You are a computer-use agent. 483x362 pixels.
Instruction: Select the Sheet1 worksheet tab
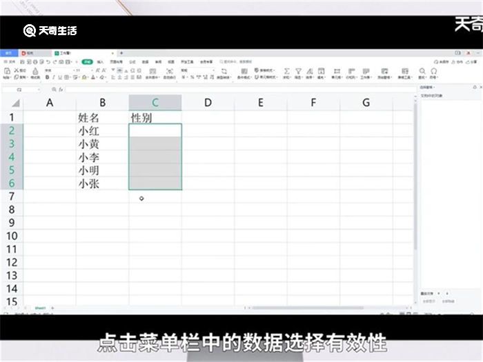click(x=40, y=307)
